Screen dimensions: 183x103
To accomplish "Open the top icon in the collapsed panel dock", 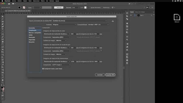I will 127,13.
